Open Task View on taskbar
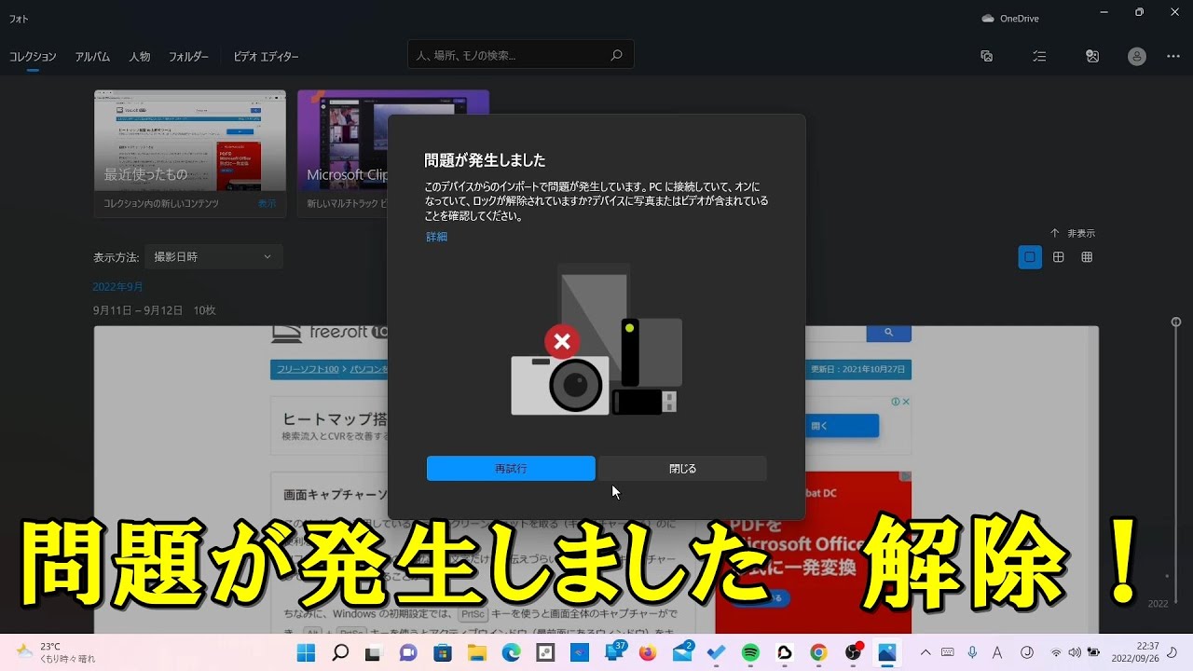The image size is (1193, 671). click(373, 652)
